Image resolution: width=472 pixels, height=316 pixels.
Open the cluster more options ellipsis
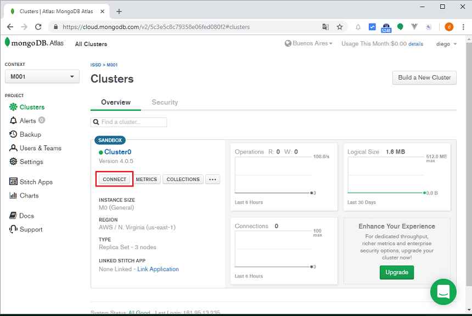[x=212, y=179]
